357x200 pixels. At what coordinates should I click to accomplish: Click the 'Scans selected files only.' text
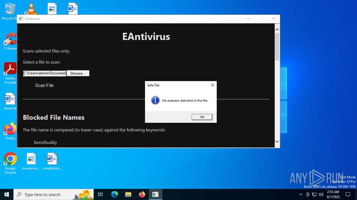(x=46, y=51)
